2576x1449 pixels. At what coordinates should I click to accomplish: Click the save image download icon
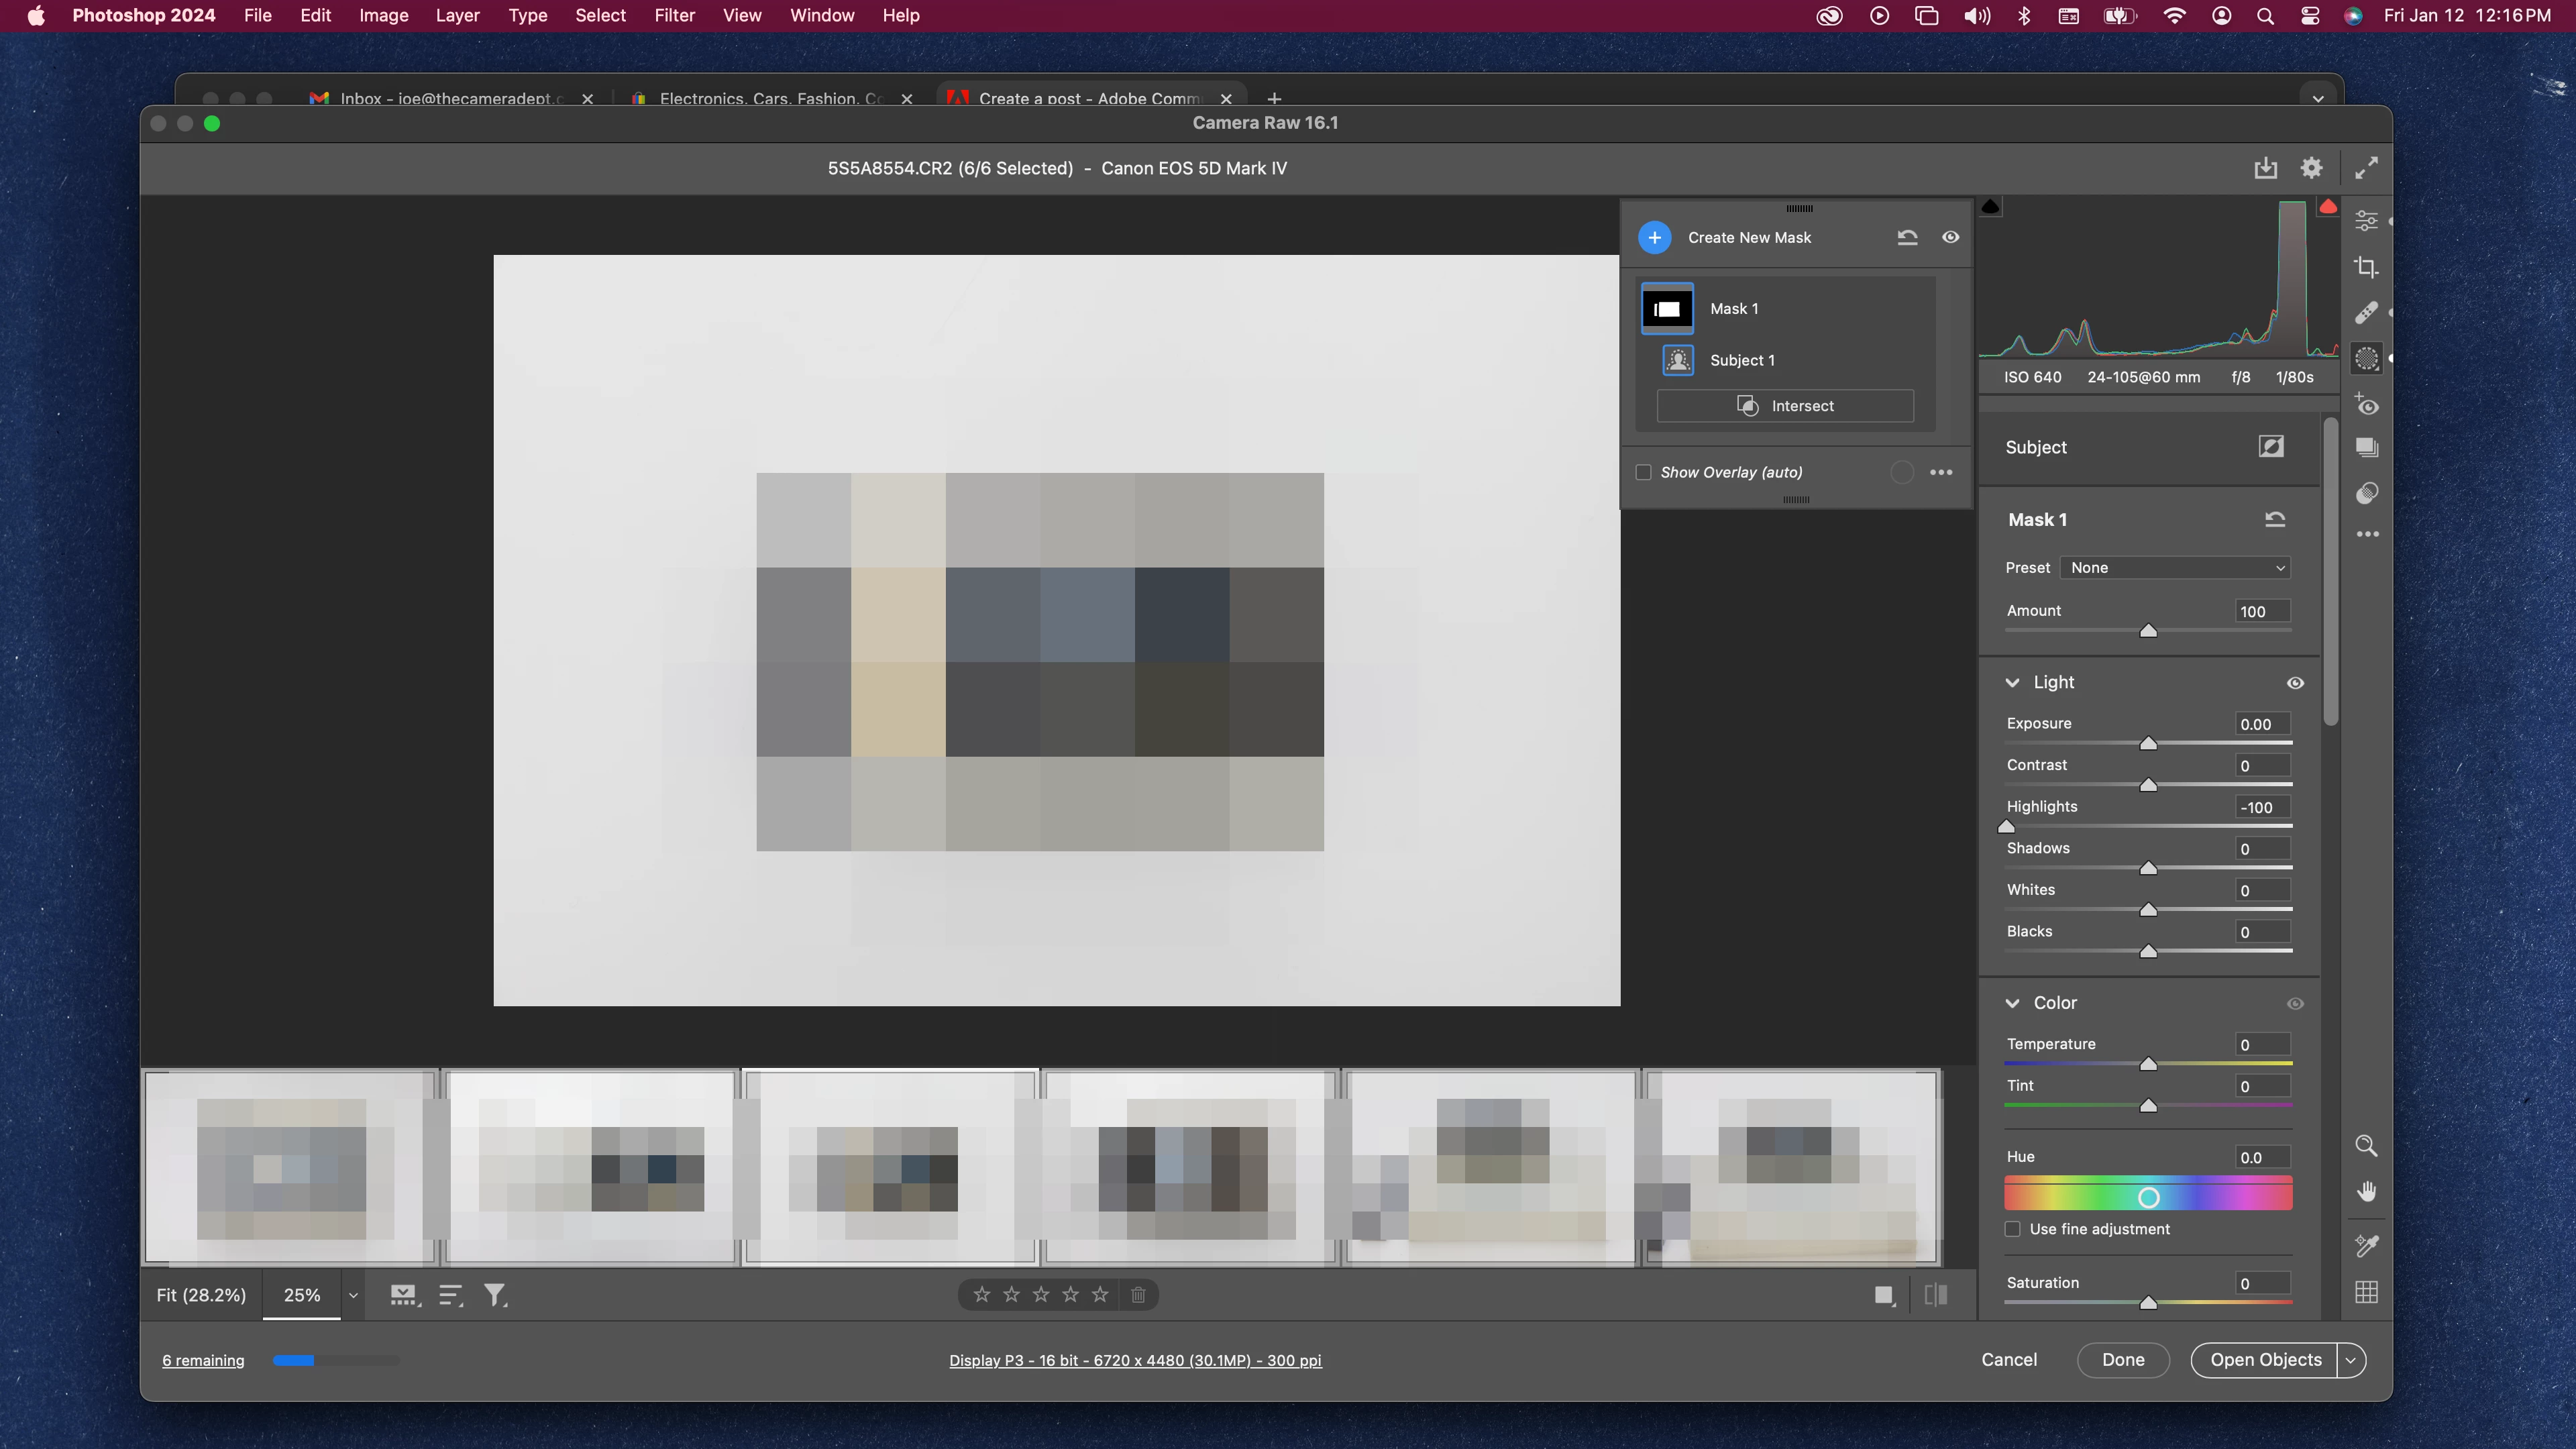click(2265, 168)
